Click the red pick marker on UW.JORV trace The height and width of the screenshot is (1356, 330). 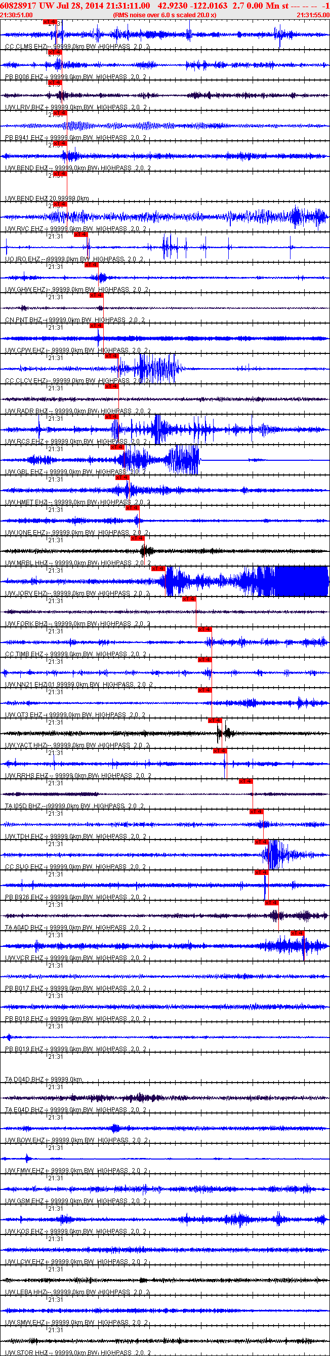158,569
